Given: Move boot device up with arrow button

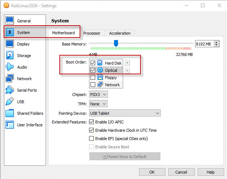Looking at the screenshot, I should (x=127, y=63).
